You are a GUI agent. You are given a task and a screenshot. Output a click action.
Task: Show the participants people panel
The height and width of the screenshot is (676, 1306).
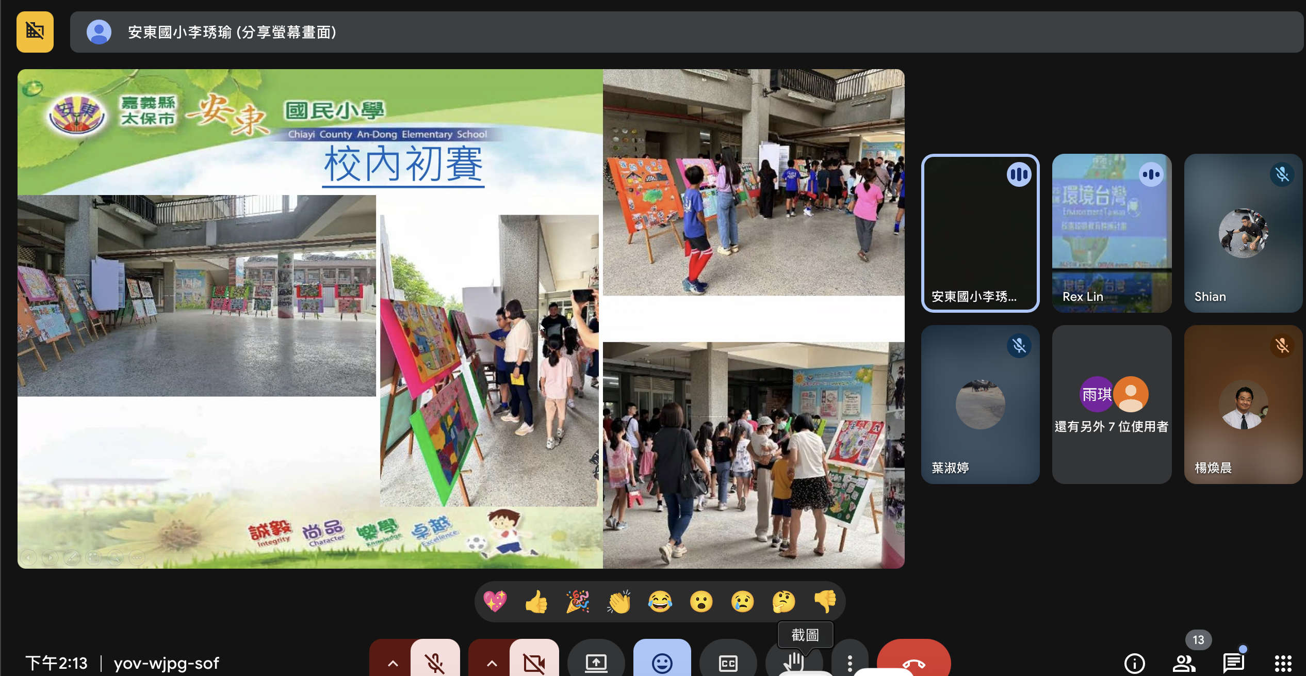tap(1184, 663)
